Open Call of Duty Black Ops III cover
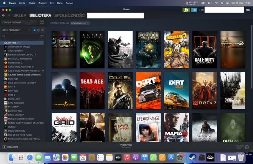The image size is (253, 164). 205,49
